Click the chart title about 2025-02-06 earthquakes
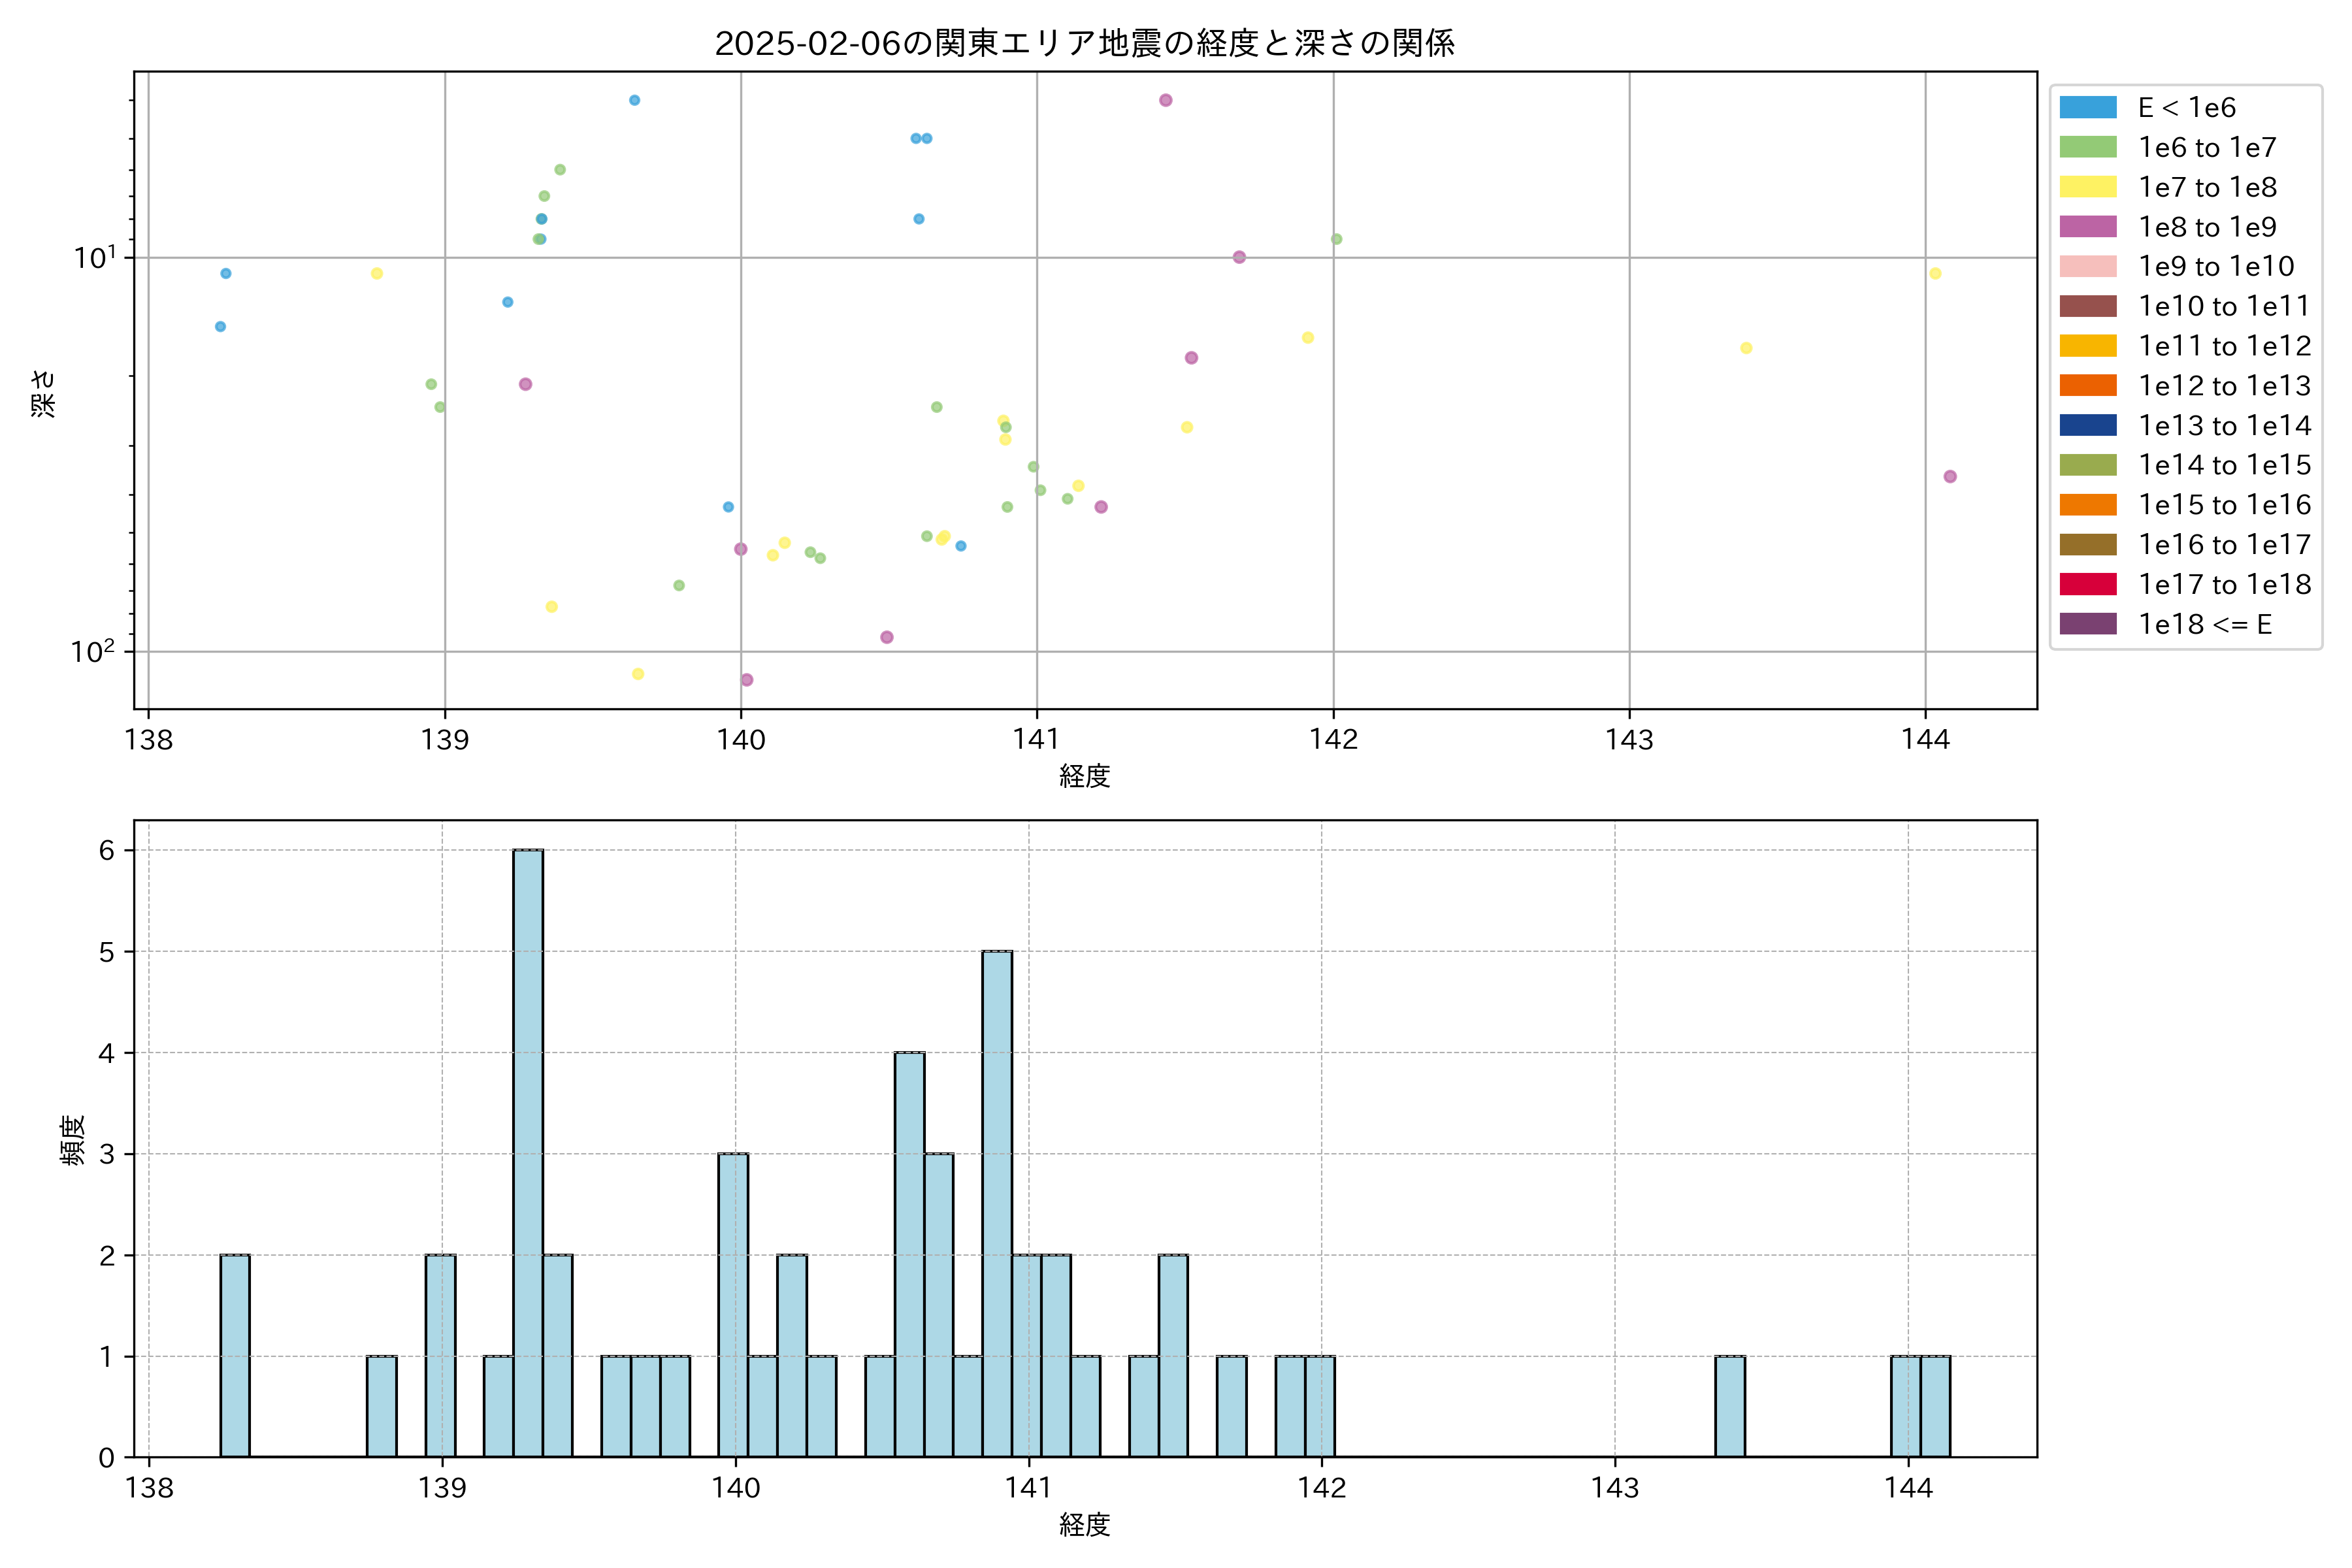2352x1568 pixels. pyautogui.click(x=1084, y=43)
